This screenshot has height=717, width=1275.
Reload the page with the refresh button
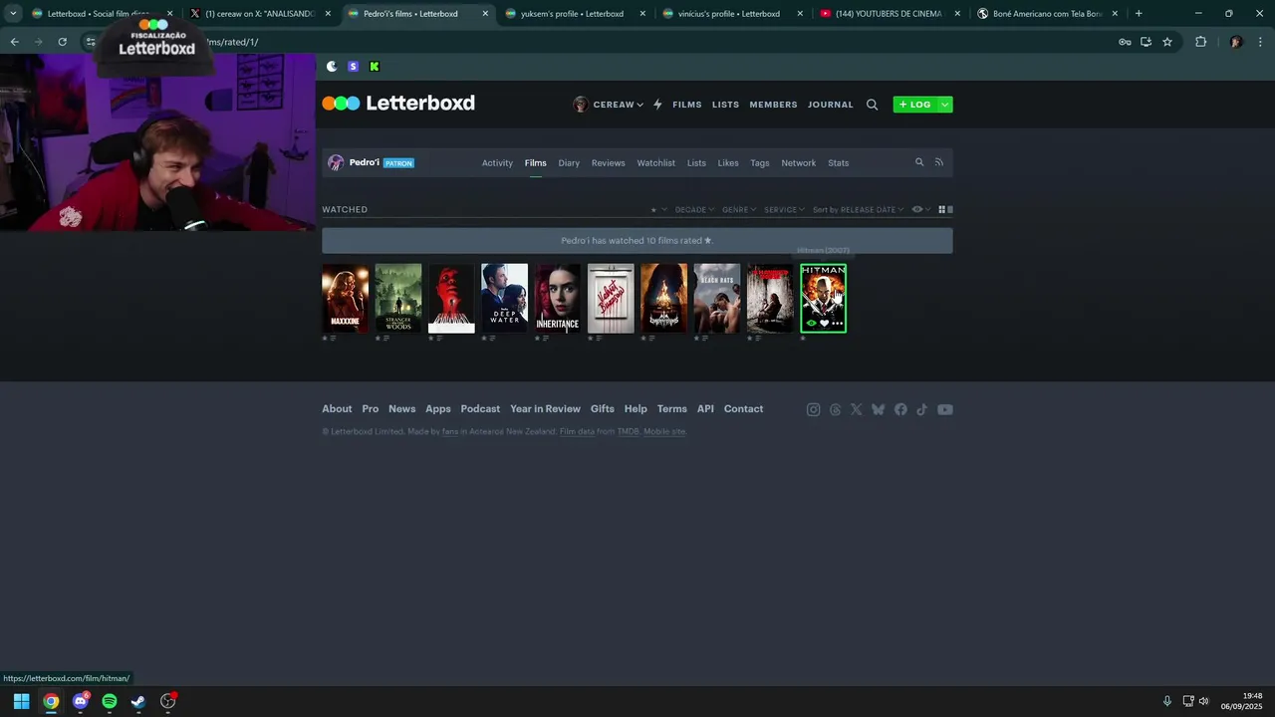(x=62, y=42)
